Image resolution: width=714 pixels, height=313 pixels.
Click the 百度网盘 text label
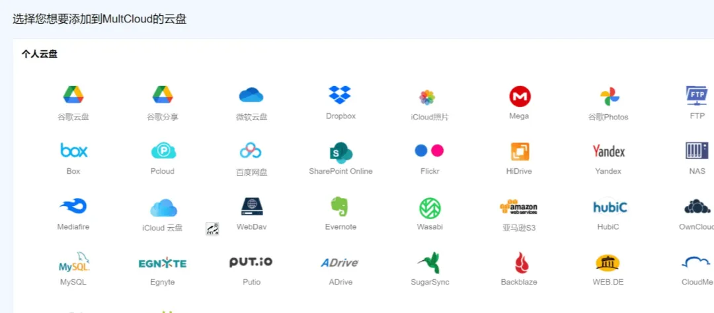coord(251,172)
